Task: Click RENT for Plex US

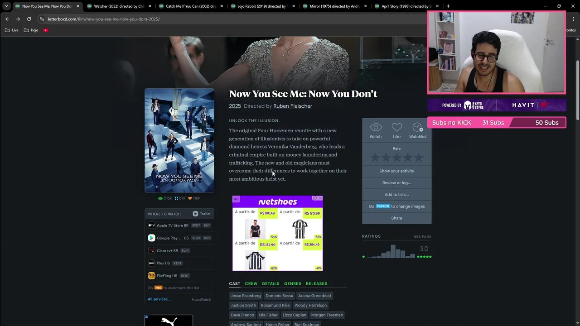Action: point(177,263)
